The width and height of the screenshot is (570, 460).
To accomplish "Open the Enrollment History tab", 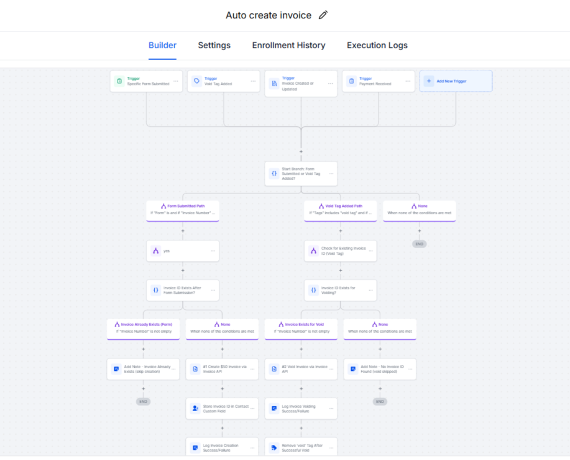I will click(x=288, y=46).
